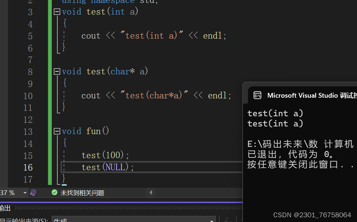This screenshot has width=357, height=222.
Task: Click the '输出' output panel title
Action: tap(5, 208)
